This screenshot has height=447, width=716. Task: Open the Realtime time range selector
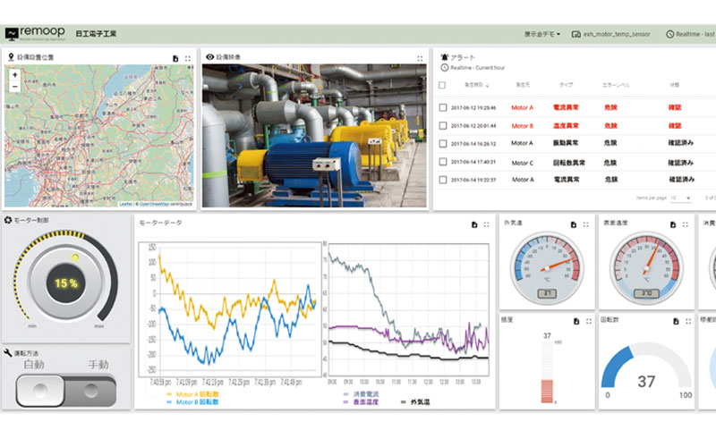(x=690, y=34)
